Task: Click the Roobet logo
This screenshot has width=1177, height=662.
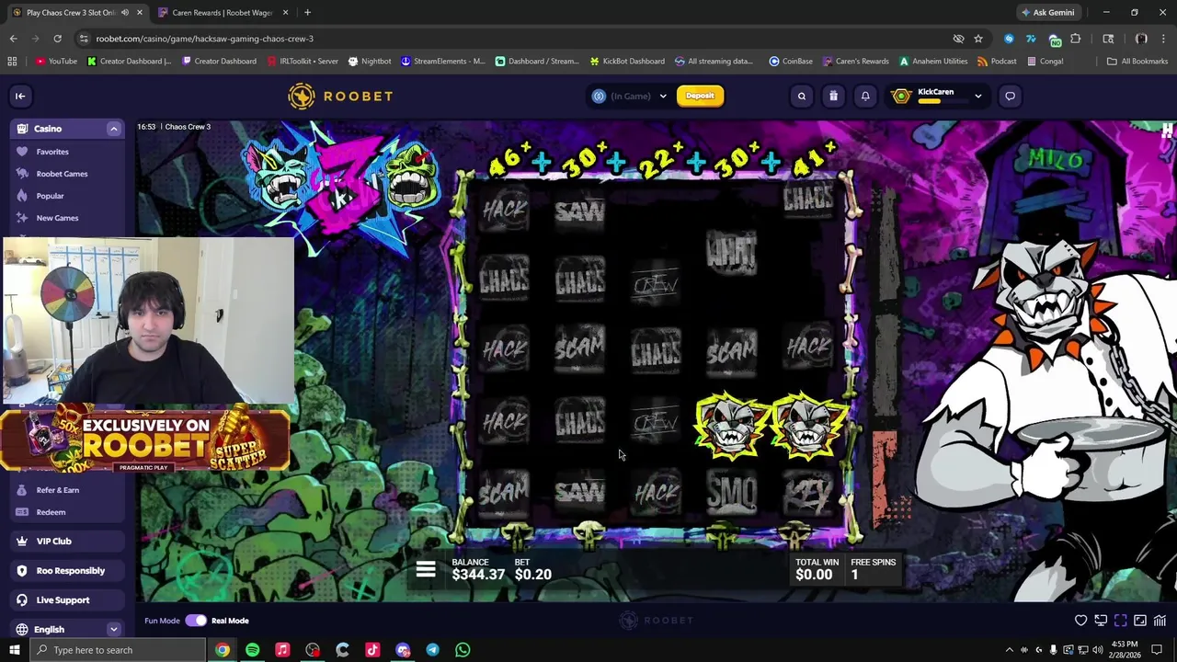Action: (x=340, y=96)
